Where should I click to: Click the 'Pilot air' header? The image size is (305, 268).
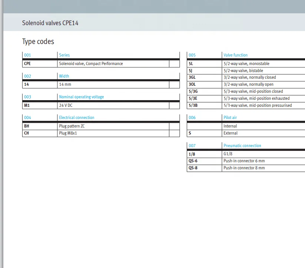click(x=230, y=118)
